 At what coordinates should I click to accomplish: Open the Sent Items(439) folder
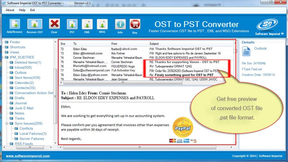tap(27, 78)
